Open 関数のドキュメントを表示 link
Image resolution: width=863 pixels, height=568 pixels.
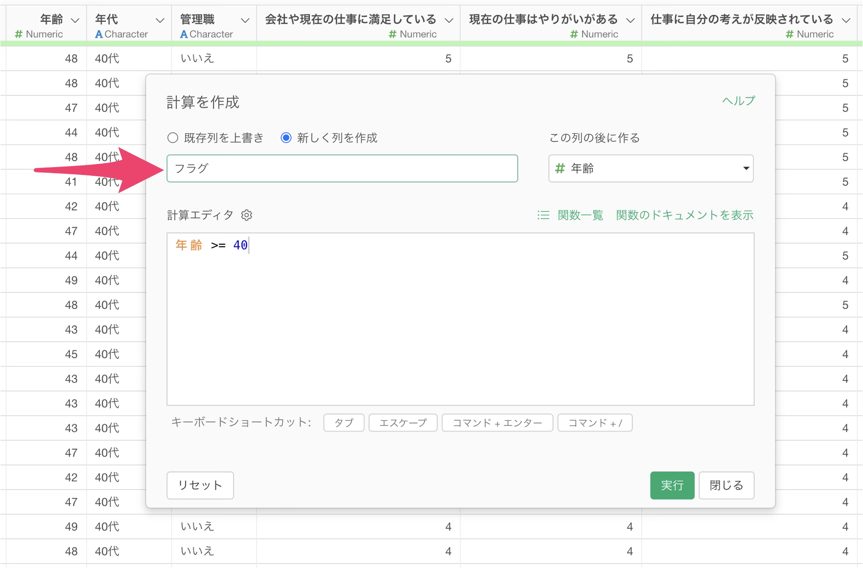coord(684,215)
